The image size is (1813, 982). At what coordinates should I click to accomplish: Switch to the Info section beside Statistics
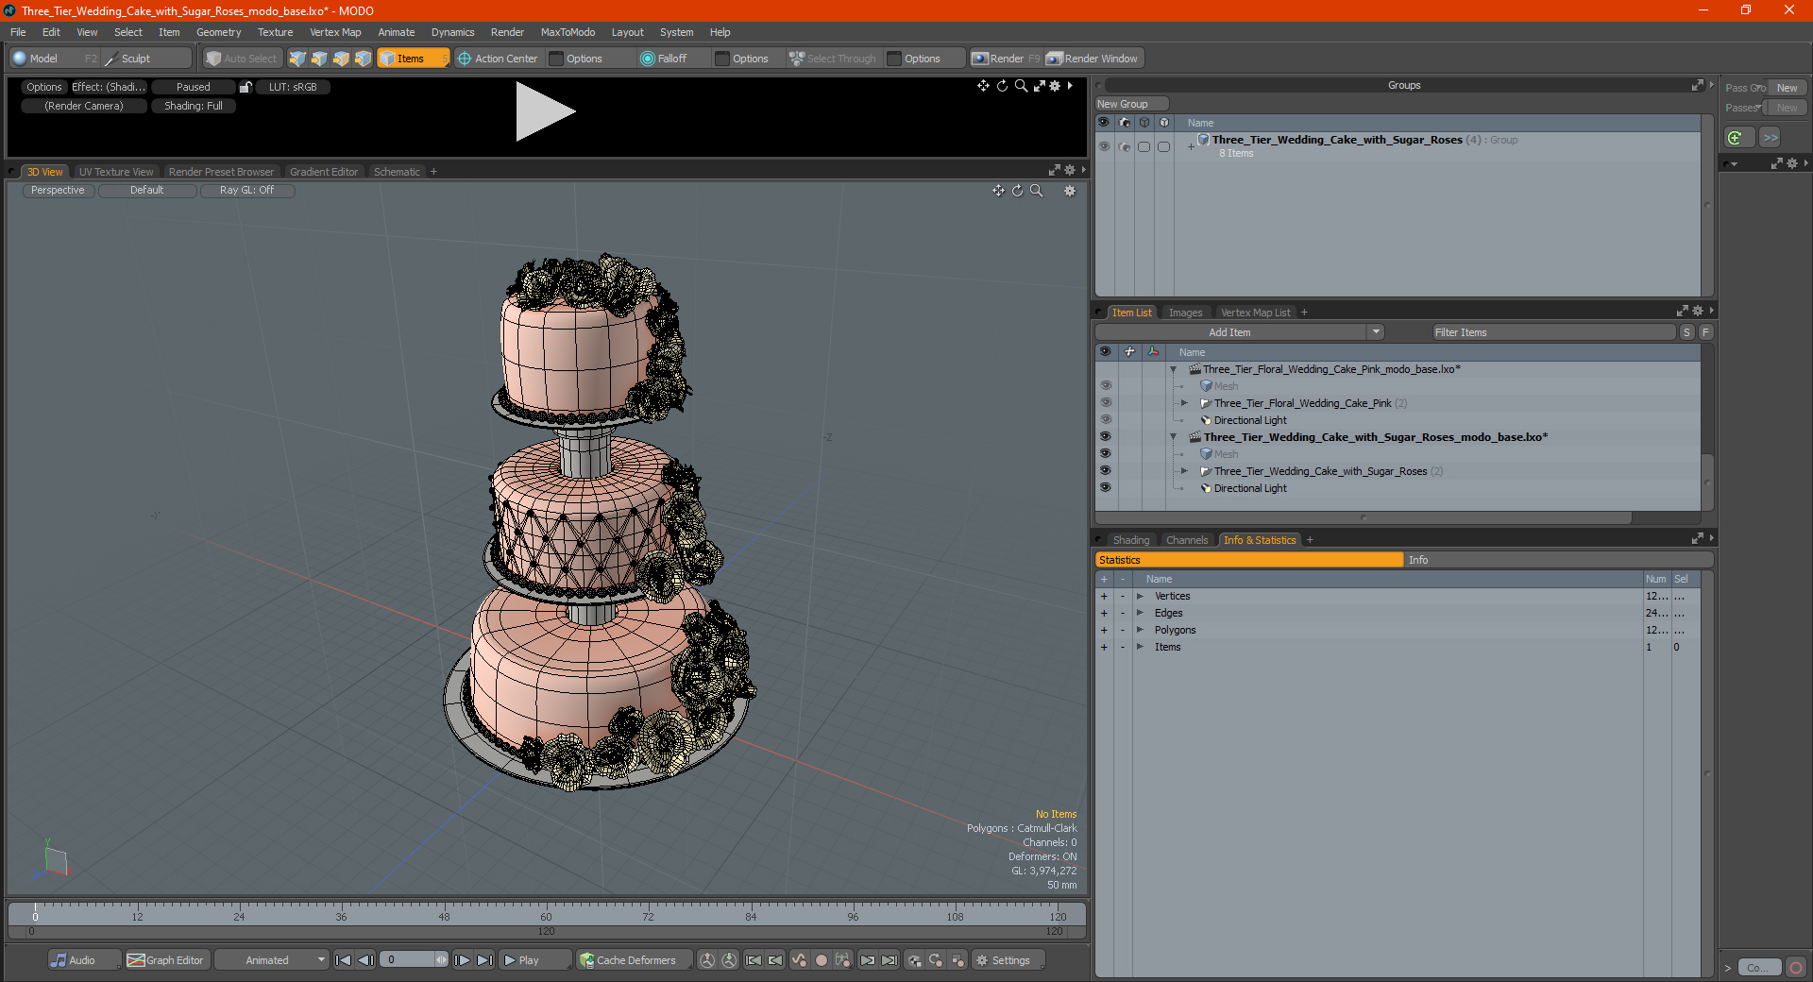[x=1558, y=560]
